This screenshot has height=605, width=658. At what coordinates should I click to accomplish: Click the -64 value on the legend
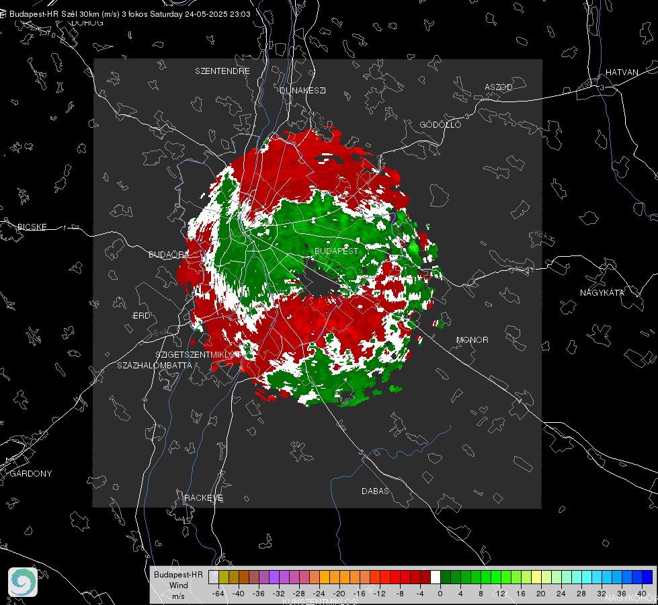218,594
